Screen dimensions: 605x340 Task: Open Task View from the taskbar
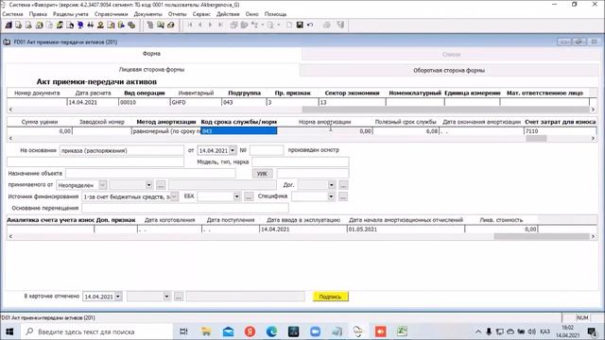click(x=183, y=331)
